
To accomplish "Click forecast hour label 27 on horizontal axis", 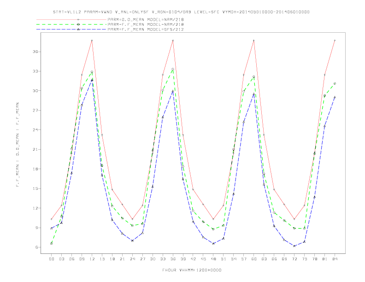I will click(142, 259).
